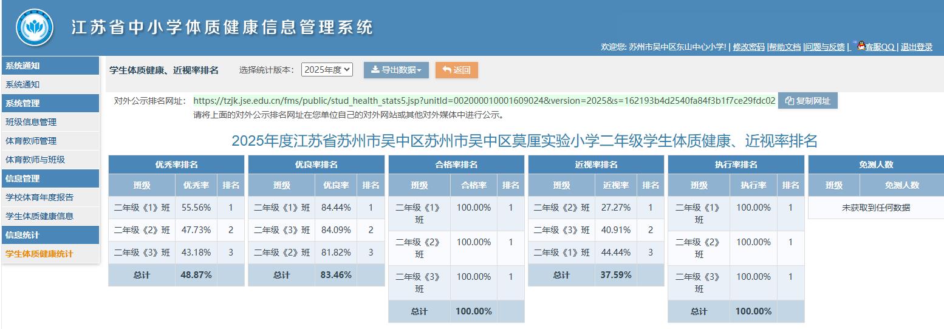Image resolution: width=944 pixels, height=329 pixels.
Task: Open 学生体质健康信息 in sidebar
Action: coord(50,216)
